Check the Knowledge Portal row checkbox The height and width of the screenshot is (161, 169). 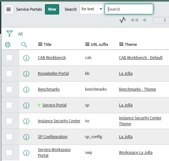[x=9, y=74]
